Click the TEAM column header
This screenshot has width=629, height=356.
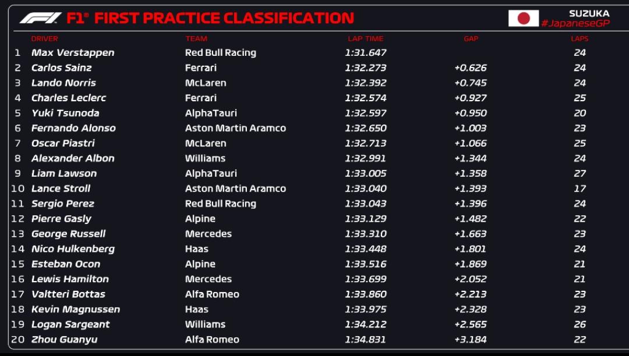click(196, 39)
